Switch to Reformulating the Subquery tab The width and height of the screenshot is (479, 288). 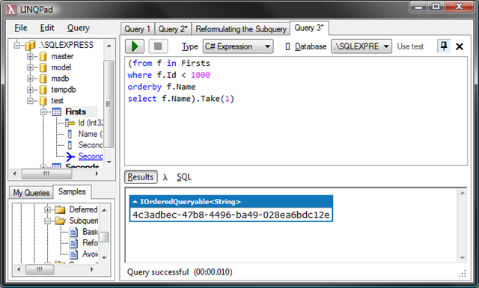point(241,29)
